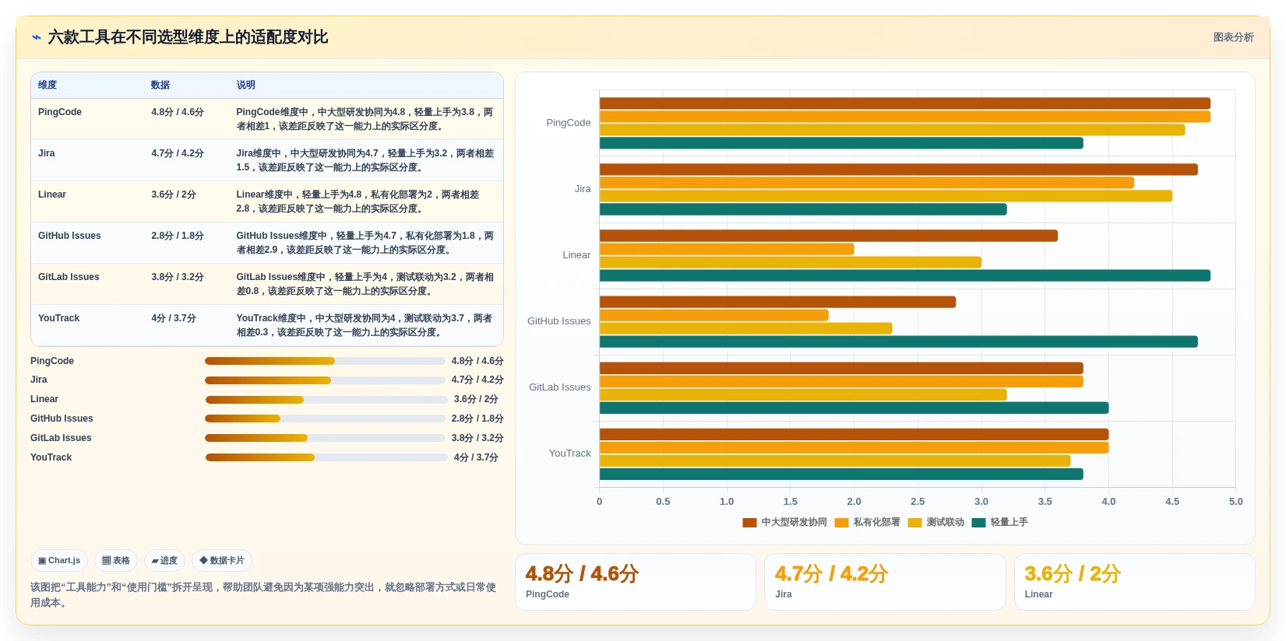Screen dimensions: 1286x641
Task: Toggle the 轻量上手 legend swatch
Action: click(978, 523)
